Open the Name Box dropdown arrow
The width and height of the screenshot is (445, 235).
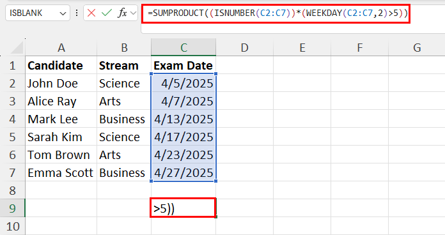pyautogui.click(x=63, y=13)
